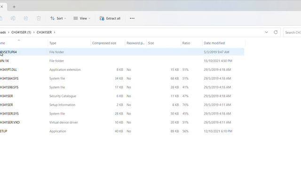Click the 40 KB compressed size cell
This screenshot has height=169, width=301.
(x=119, y=131)
